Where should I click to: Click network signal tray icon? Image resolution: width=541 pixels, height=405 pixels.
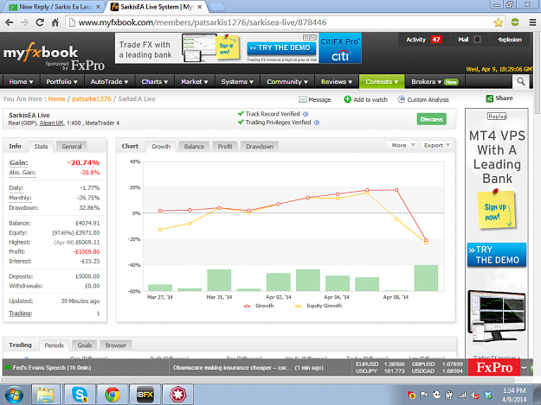[462, 396]
